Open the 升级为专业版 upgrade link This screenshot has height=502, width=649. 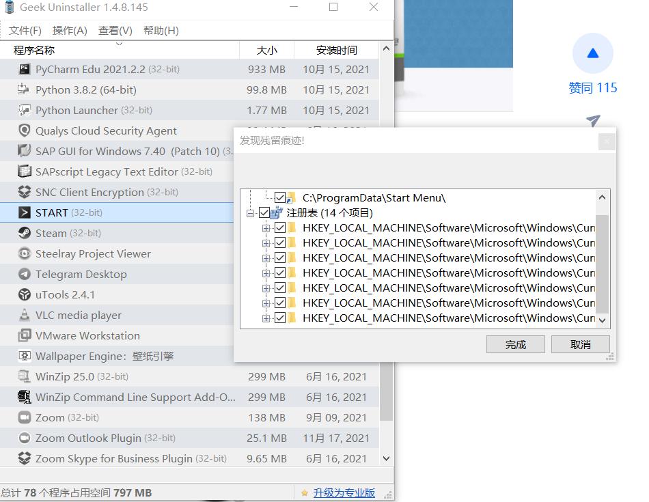click(344, 492)
